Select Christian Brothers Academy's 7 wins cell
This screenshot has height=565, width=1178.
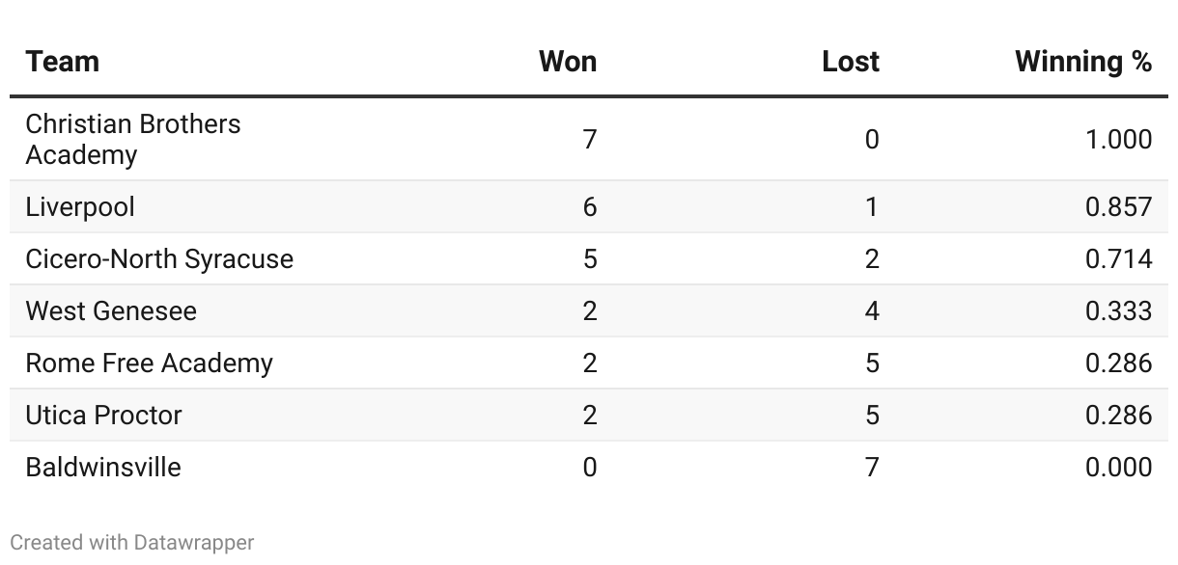(590, 140)
